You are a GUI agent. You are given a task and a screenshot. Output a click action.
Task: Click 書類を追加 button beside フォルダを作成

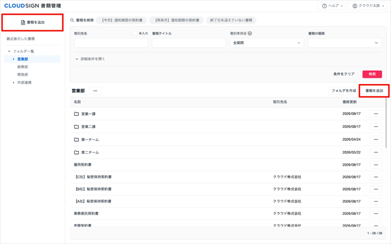pyautogui.click(x=374, y=91)
